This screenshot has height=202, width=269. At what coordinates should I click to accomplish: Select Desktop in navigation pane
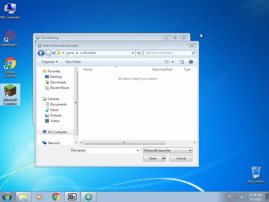coord(56,77)
